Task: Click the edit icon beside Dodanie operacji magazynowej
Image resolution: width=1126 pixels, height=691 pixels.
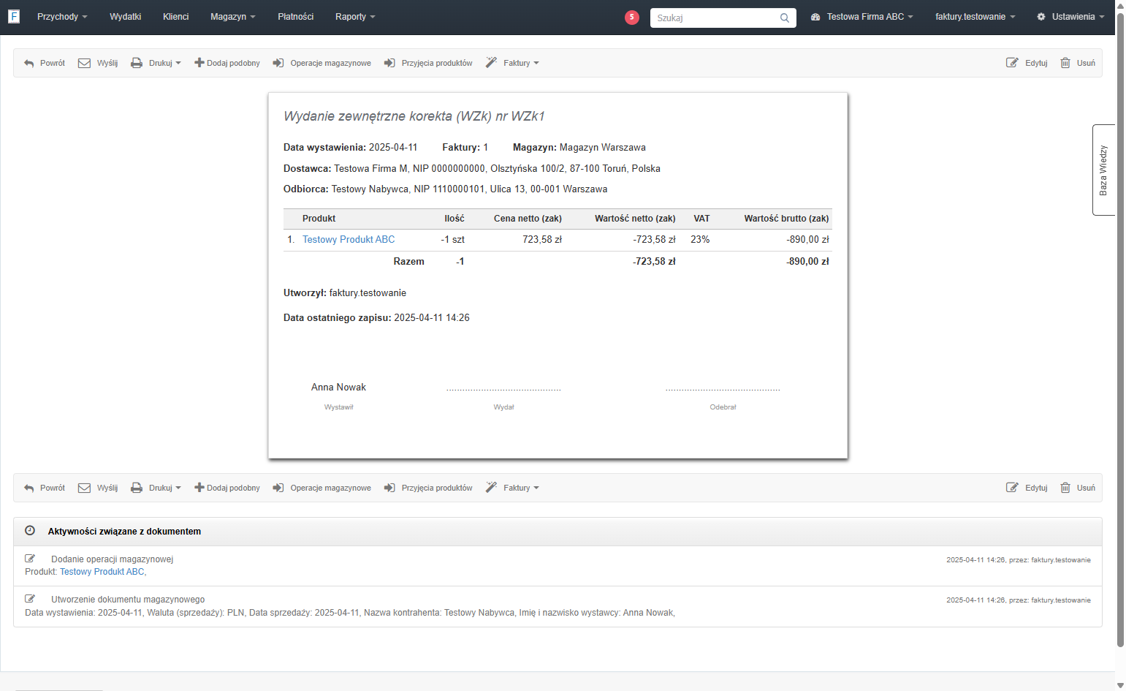Action: click(30, 559)
